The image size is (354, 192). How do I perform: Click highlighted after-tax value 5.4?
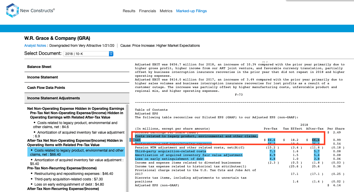(x=317, y=155)
